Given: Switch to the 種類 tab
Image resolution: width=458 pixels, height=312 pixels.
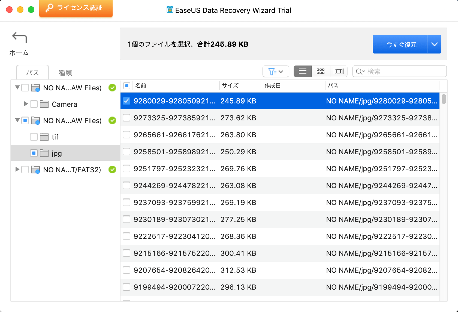Looking at the screenshot, I should pos(65,73).
